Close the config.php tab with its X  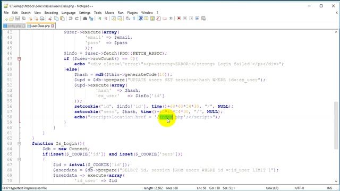tap(23, 26)
